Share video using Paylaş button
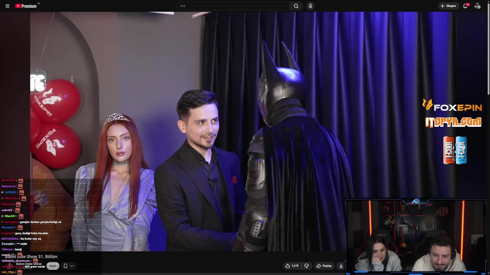 (x=324, y=266)
